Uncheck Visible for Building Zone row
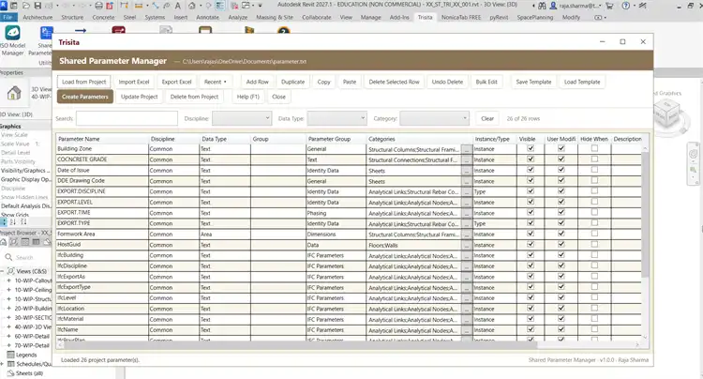Screen dimensions: 703x379 pyautogui.click(x=531, y=148)
